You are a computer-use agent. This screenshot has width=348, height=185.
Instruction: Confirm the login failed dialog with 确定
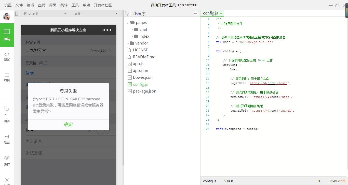(x=68, y=125)
